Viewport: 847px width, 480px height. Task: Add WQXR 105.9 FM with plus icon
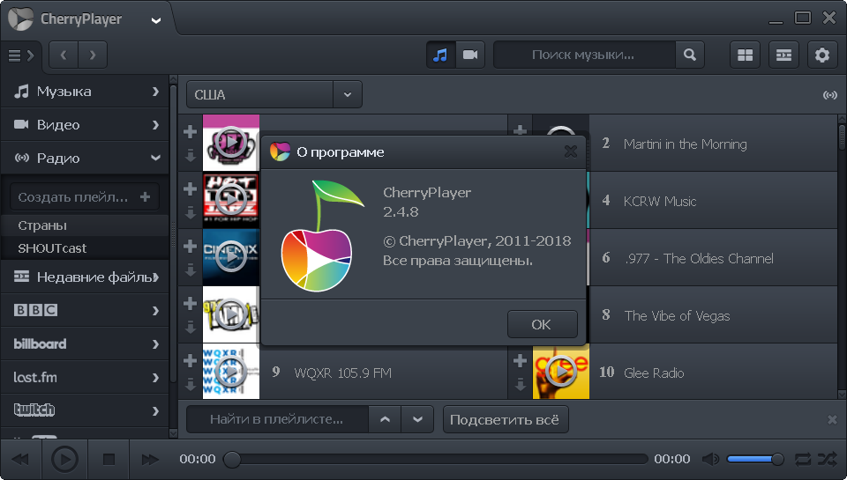pyautogui.click(x=191, y=361)
